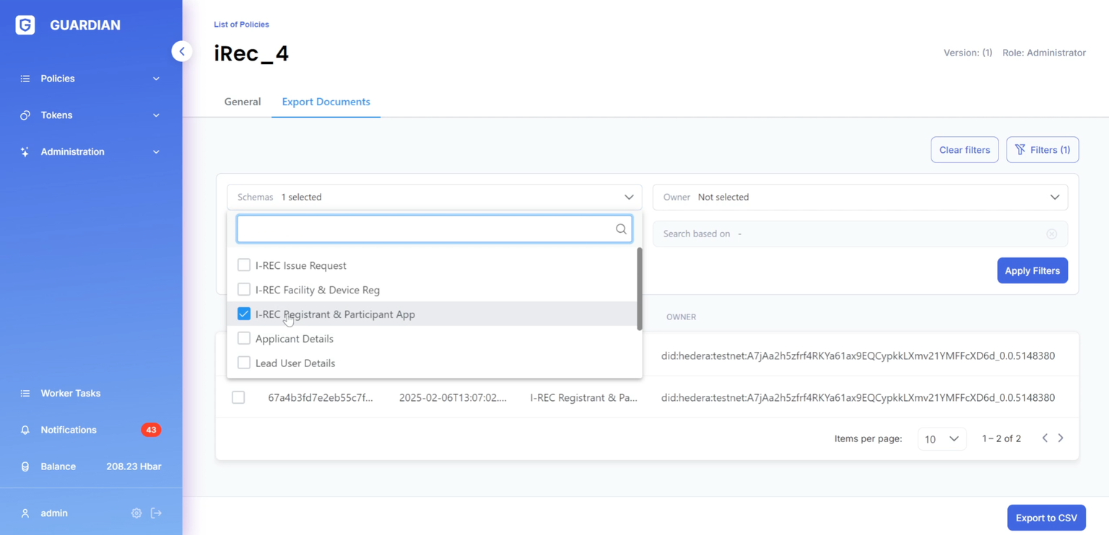Click the schema list scrollbar
This screenshot has height=535, width=1109.
pos(639,288)
